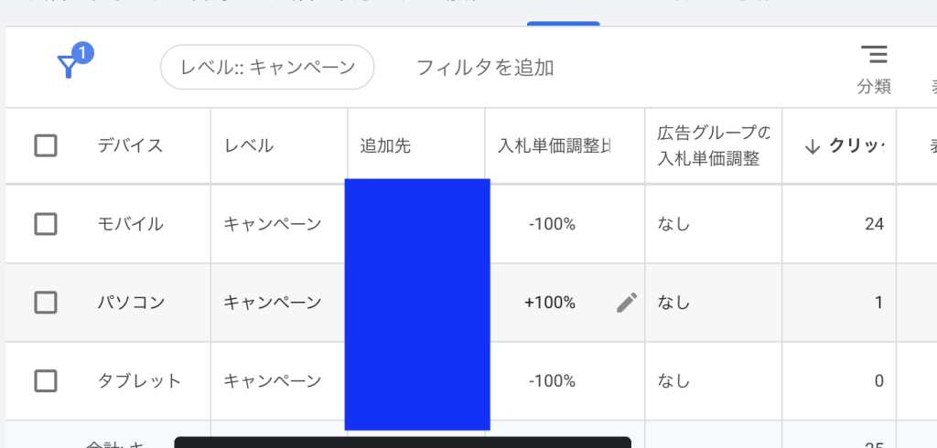Click the -100% bid adjustment for タブレット
The width and height of the screenshot is (937, 448).
pyautogui.click(x=552, y=381)
